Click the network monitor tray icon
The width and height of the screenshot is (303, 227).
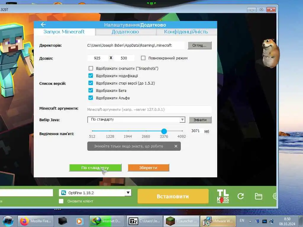pyautogui.click(x=265, y=221)
